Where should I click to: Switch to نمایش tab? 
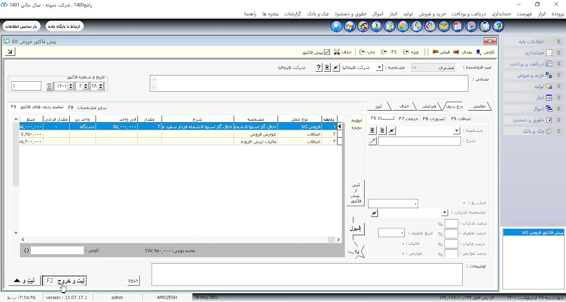point(479,106)
